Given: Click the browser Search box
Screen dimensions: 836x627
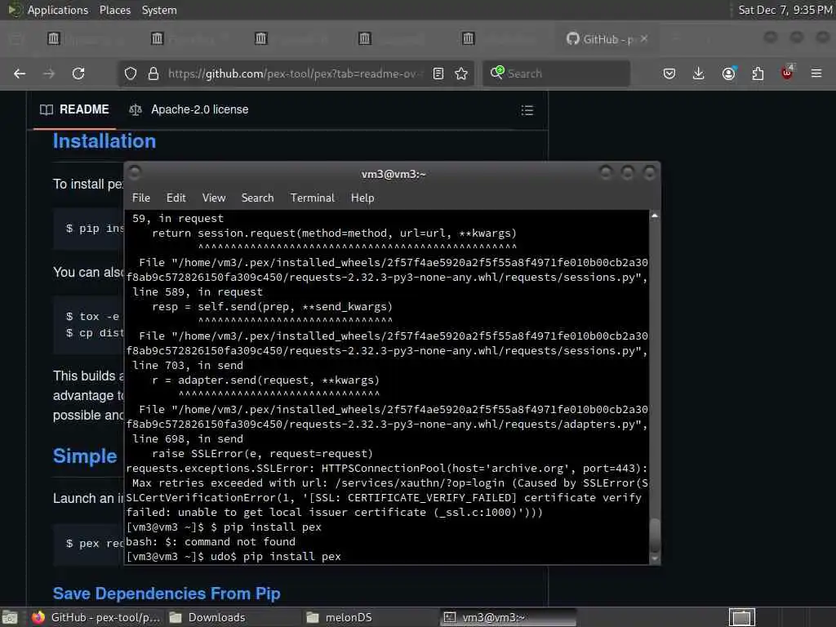Looking at the screenshot, I should (557, 73).
